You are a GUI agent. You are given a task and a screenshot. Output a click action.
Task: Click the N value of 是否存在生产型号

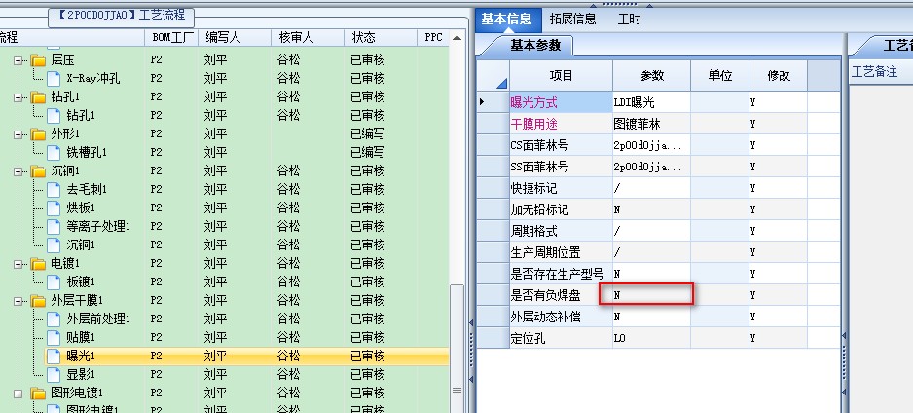coord(651,274)
